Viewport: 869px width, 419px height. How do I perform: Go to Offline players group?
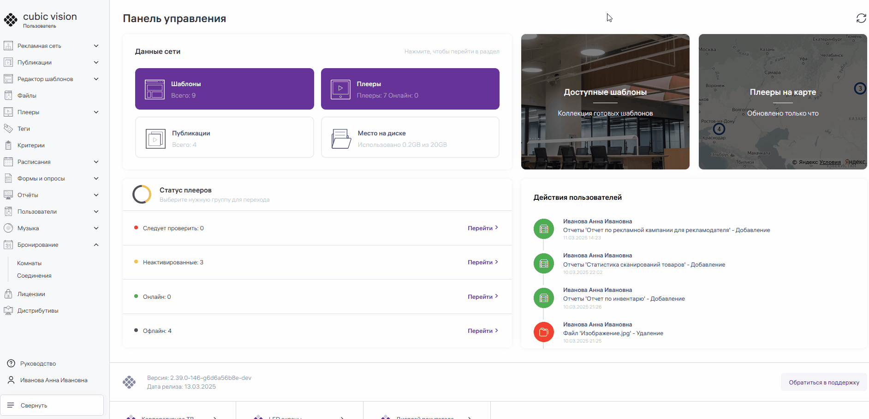tap(482, 331)
